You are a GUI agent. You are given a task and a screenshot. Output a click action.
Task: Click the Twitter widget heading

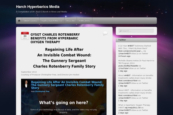[x=122, y=40]
